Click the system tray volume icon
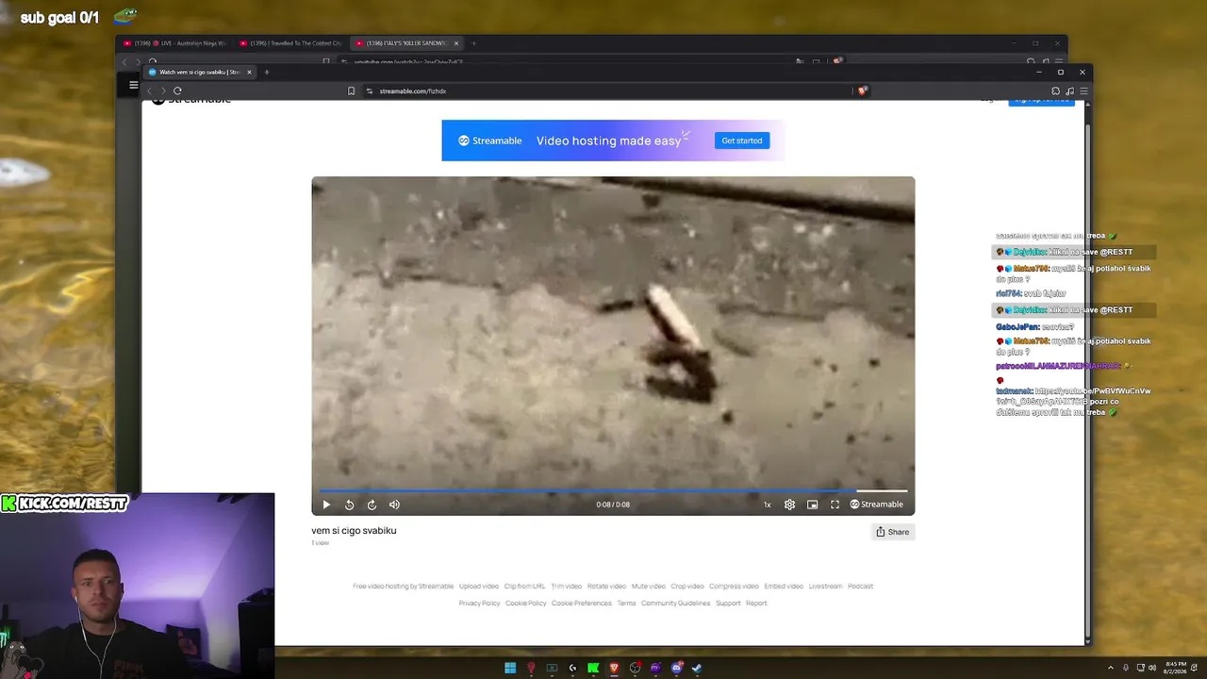The width and height of the screenshot is (1207, 679). coord(1151,668)
